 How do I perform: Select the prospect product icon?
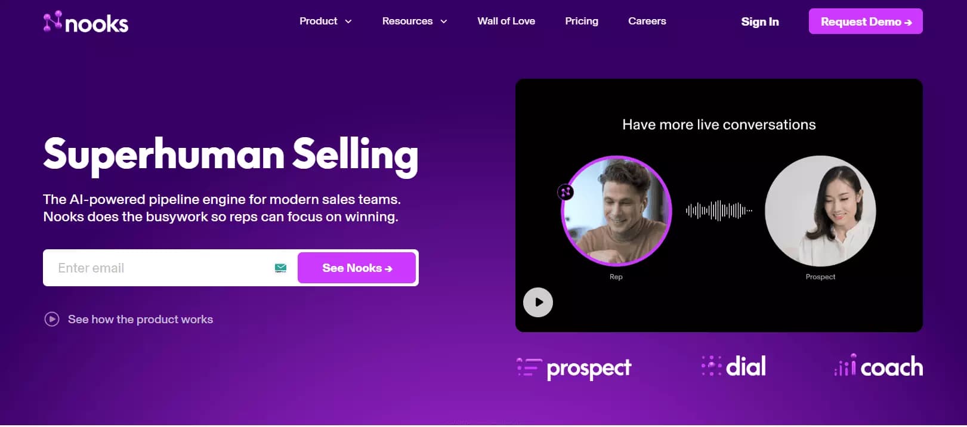[529, 367]
